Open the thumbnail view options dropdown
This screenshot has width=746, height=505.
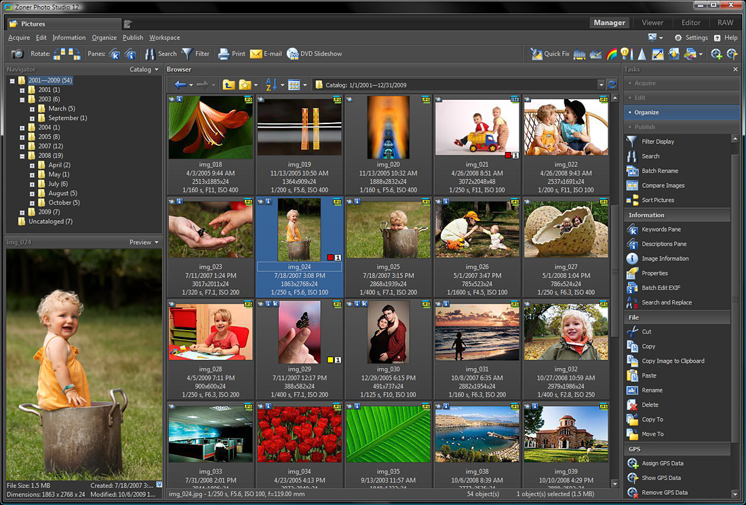[305, 84]
